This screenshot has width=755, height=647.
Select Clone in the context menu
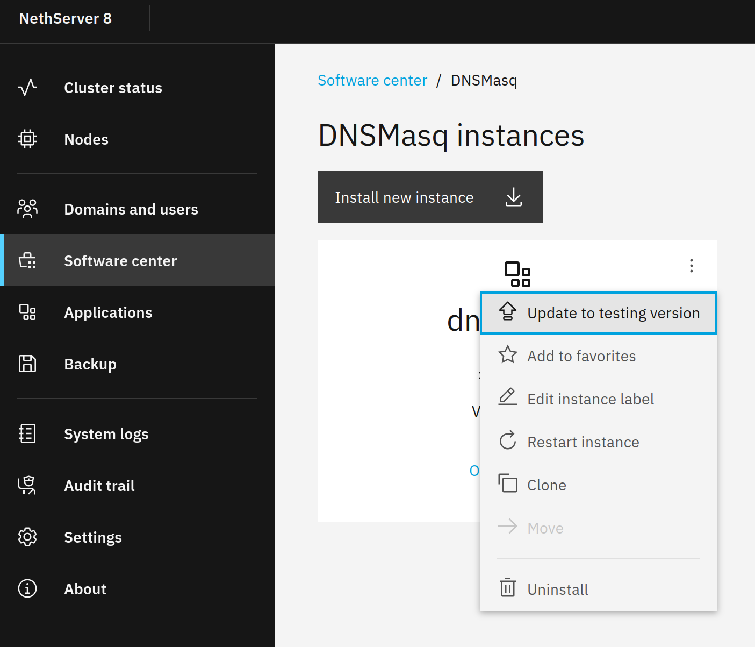click(x=547, y=485)
